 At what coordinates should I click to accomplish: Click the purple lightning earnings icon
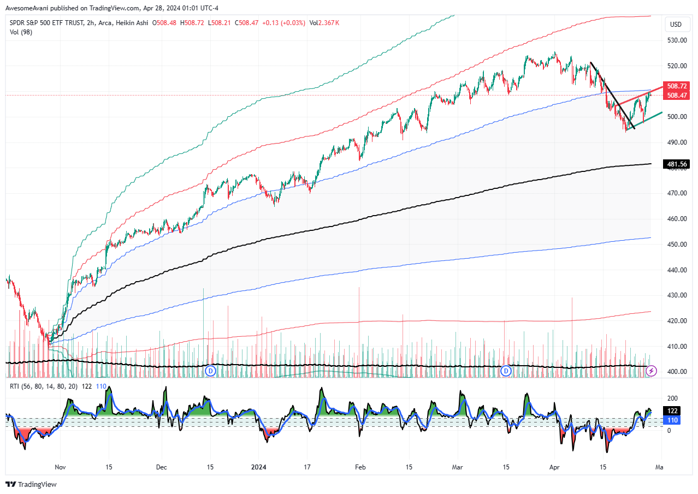651,371
